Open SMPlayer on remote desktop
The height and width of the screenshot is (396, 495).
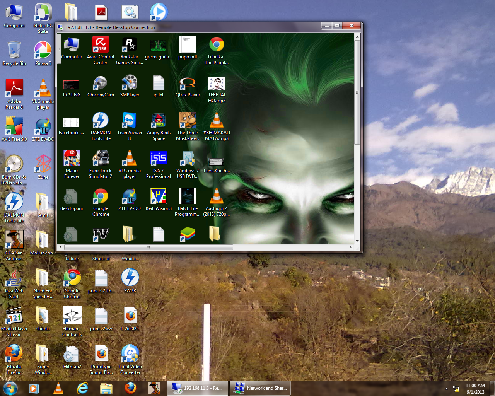[130, 82]
